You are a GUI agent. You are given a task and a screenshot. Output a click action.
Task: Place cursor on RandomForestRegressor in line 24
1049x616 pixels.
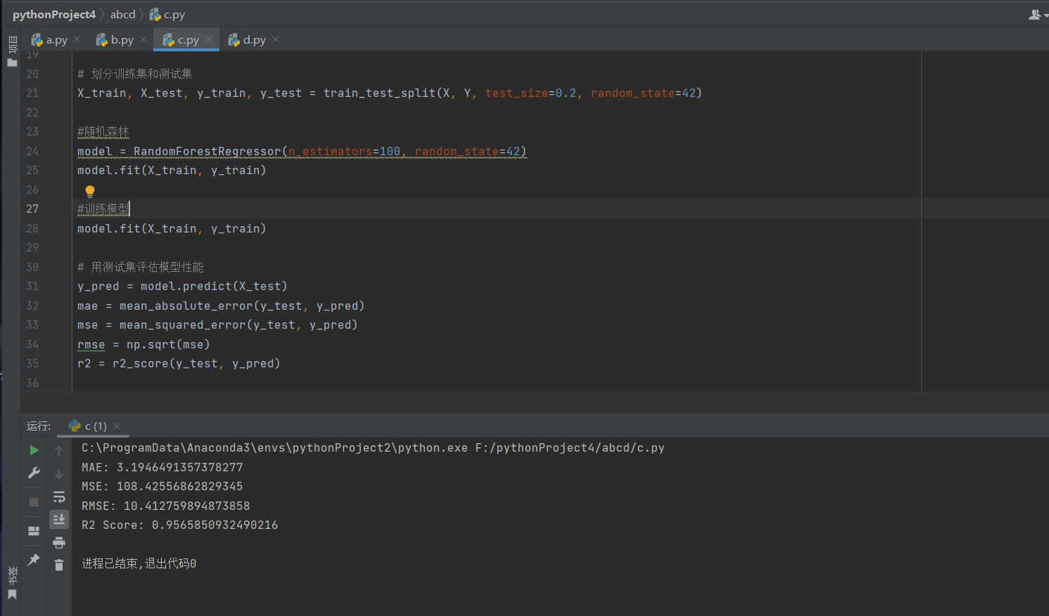207,151
